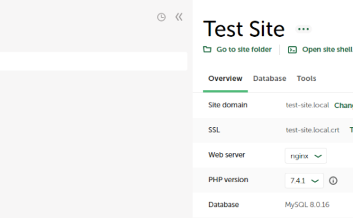Open the Test Site more options menu

click(x=303, y=29)
